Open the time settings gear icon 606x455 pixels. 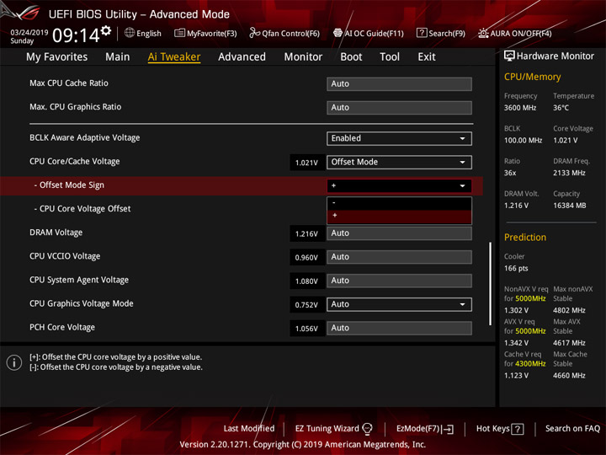point(106,30)
